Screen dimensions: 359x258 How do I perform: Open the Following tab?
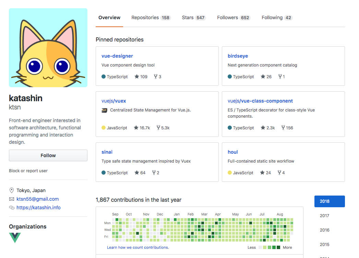click(277, 17)
